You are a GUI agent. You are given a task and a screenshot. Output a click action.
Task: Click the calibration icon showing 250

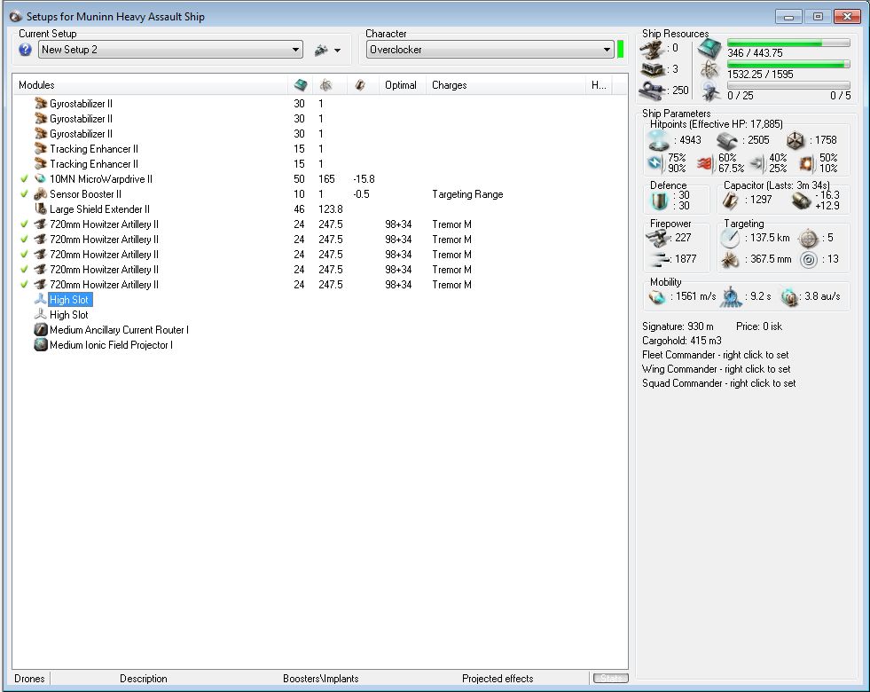654,90
